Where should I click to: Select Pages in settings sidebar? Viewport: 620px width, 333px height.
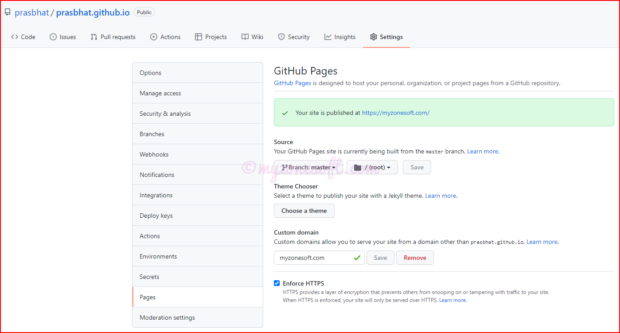pos(198,297)
